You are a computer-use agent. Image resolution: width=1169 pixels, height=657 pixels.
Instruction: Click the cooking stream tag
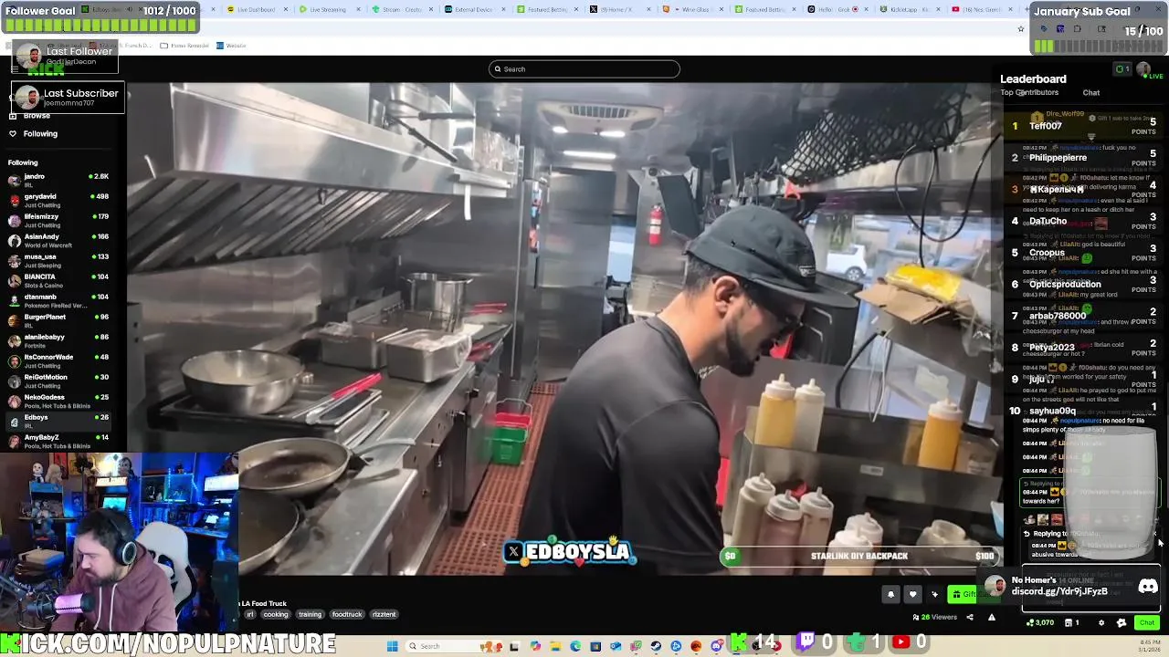276,615
